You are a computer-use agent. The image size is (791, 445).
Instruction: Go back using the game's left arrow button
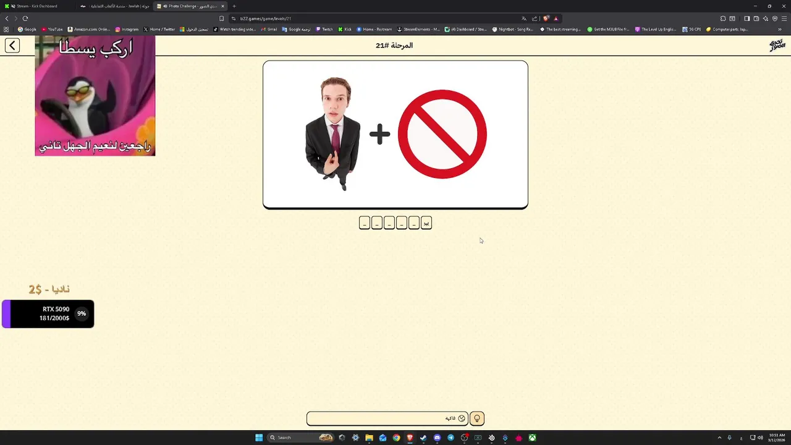[x=12, y=45]
